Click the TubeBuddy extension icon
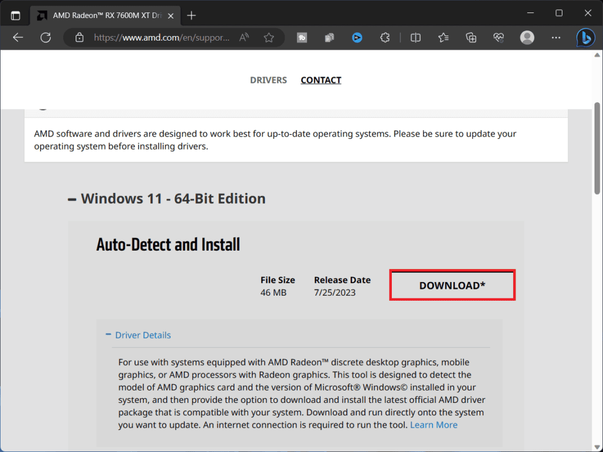Viewport: 603px width, 452px height. point(302,37)
